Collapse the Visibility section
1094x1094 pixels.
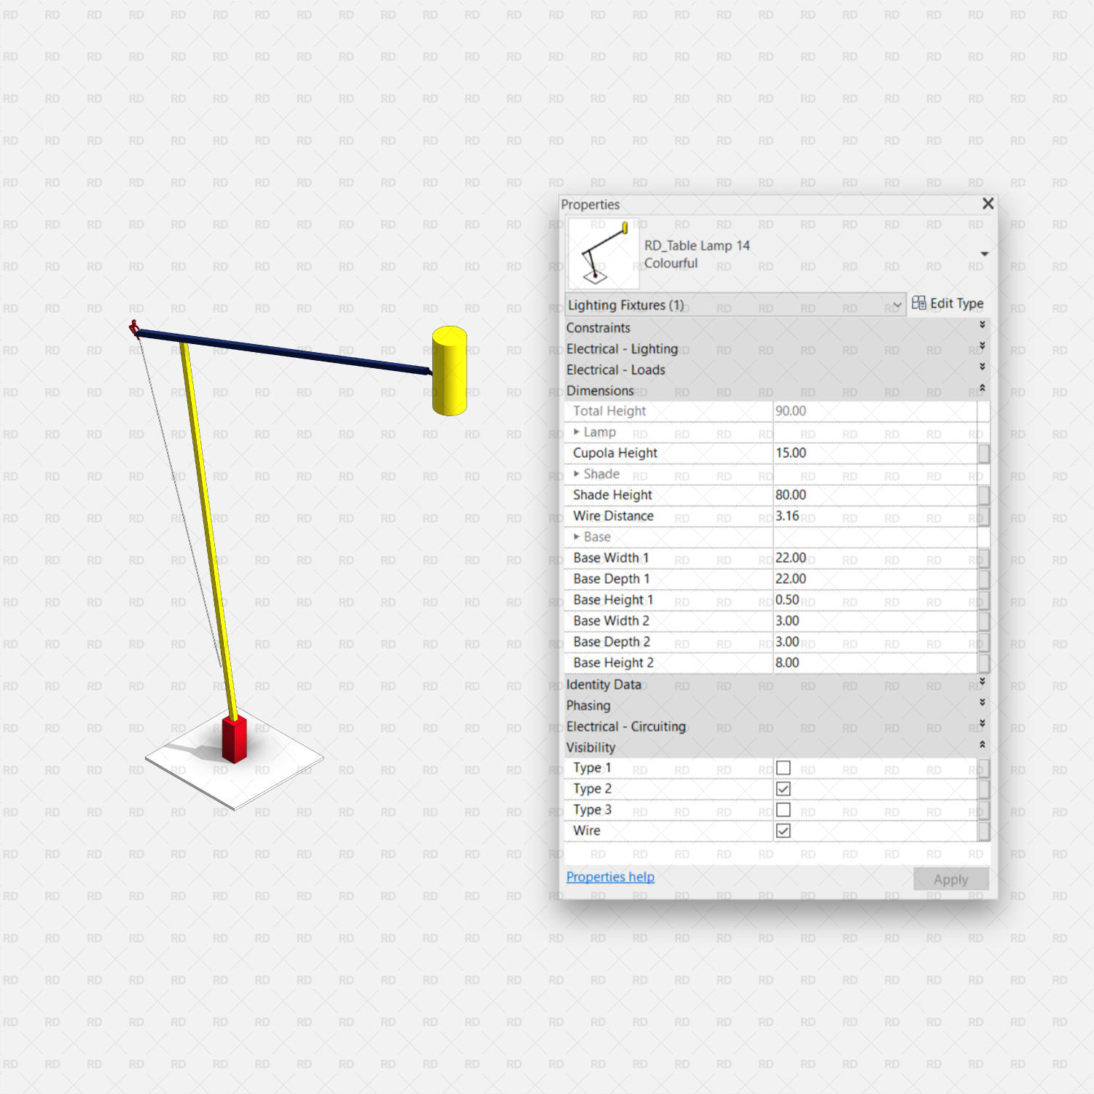pyautogui.click(x=982, y=746)
